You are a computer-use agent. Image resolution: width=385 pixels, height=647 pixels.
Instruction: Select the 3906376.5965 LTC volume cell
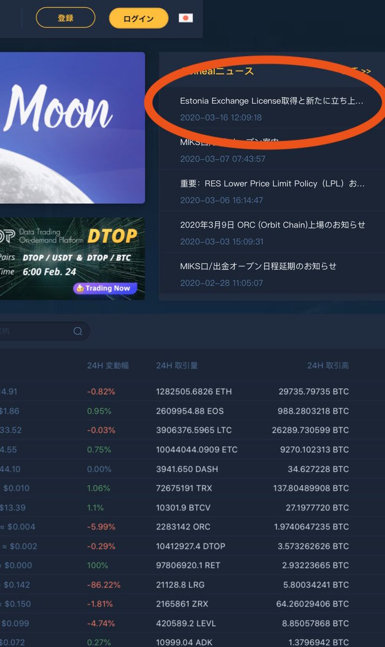coord(193,430)
